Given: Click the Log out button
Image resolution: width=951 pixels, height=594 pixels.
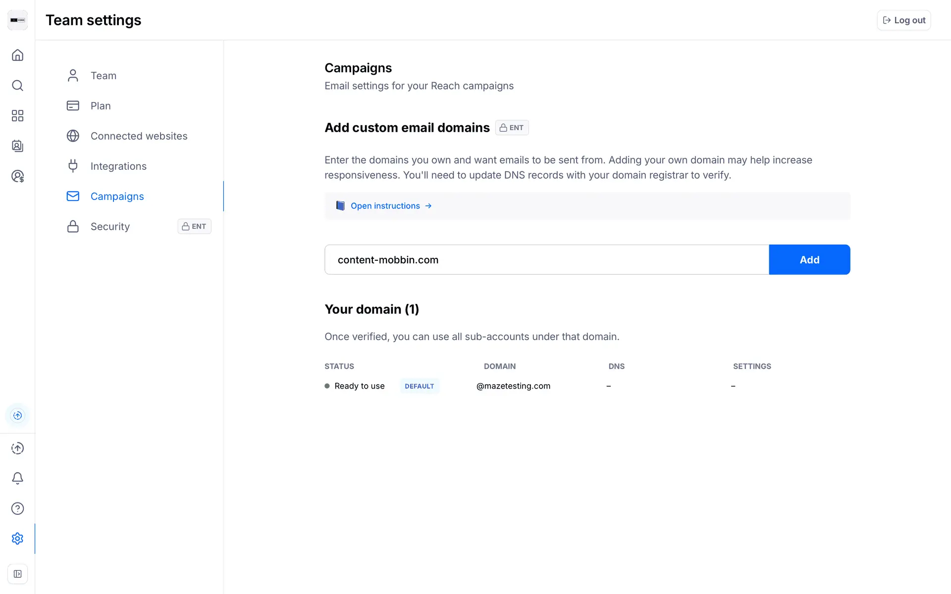Looking at the screenshot, I should (903, 20).
